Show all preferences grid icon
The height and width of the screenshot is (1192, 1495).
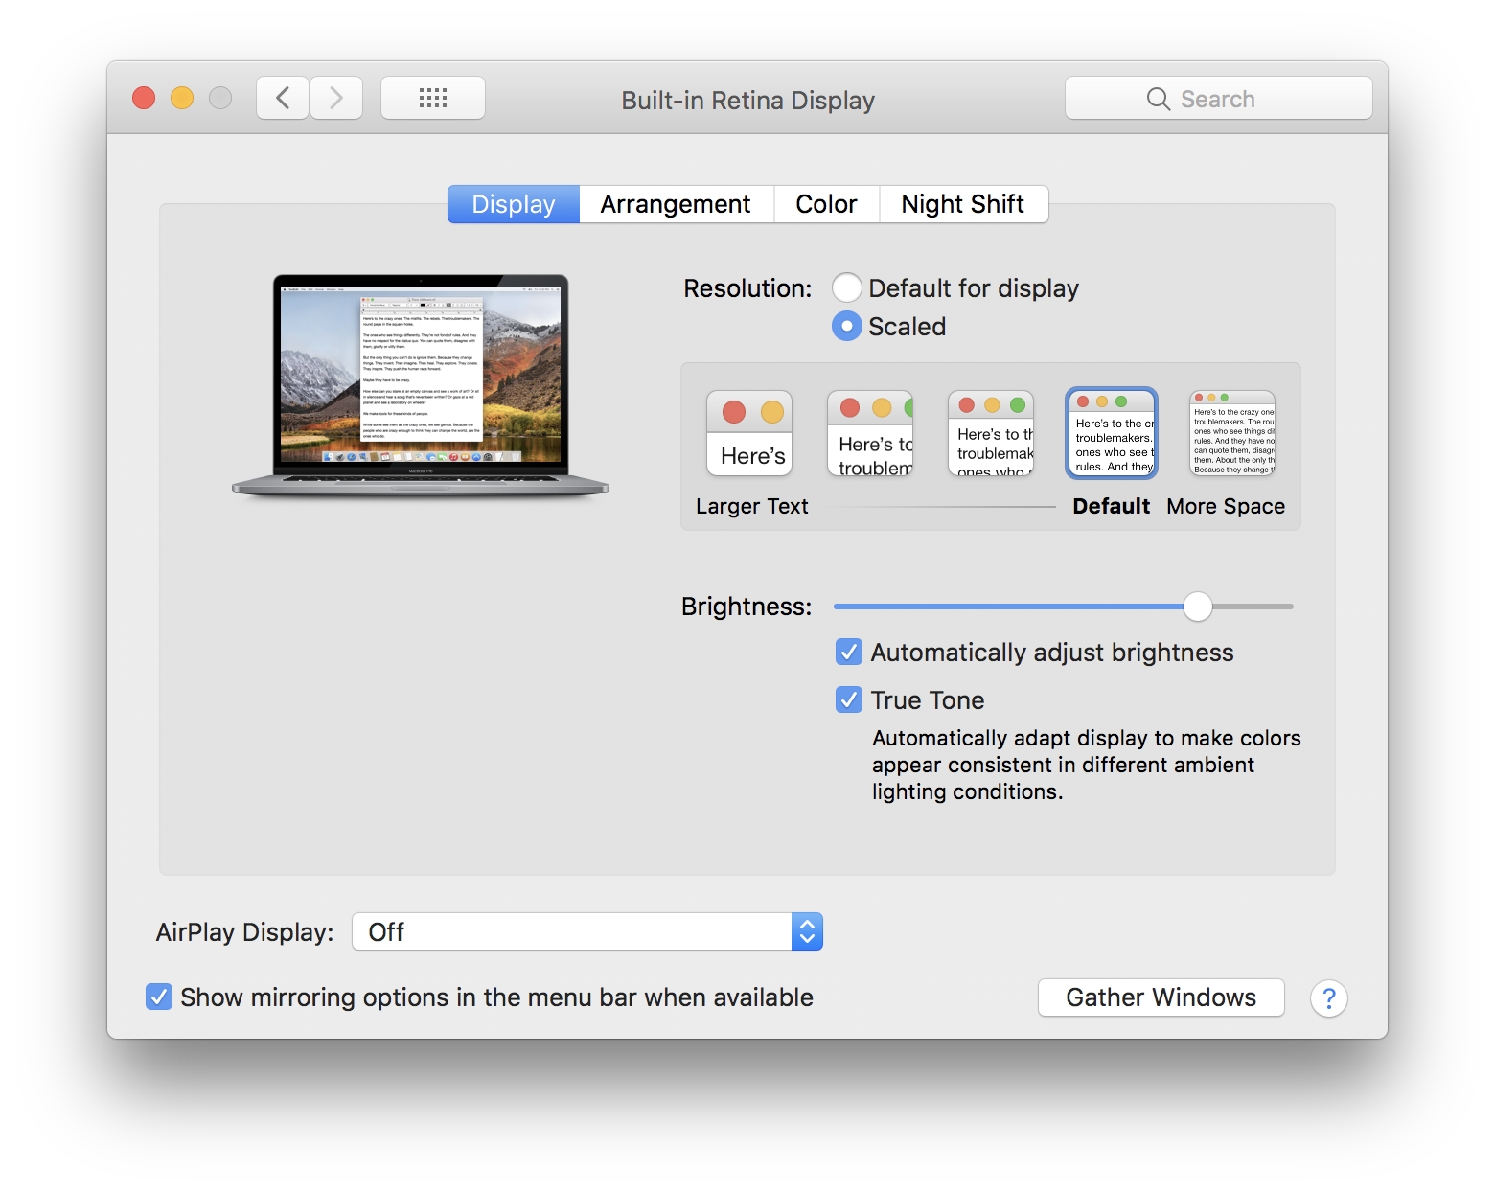click(433, 98)
